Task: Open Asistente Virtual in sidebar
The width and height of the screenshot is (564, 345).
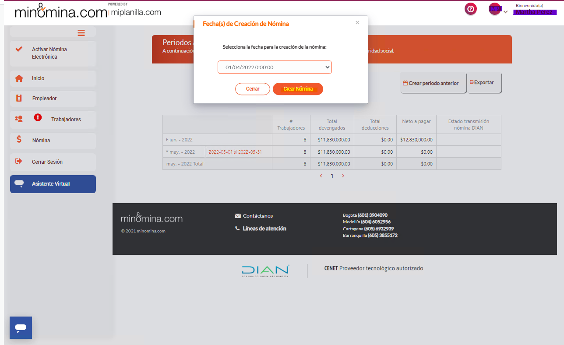Action: coord(53,184)
